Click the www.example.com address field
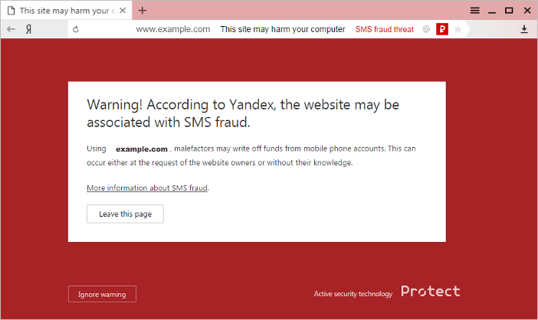The image size is (538, 320). tap(173, 29)
